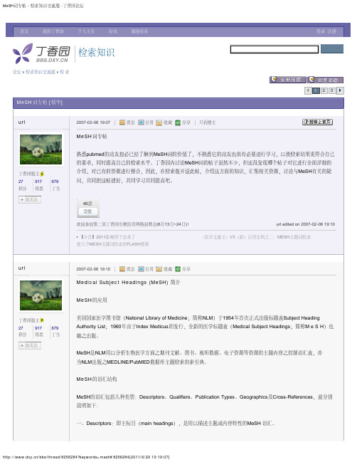
Task: Click the 推荐上首页 recommend button
Action: [318, 122]
